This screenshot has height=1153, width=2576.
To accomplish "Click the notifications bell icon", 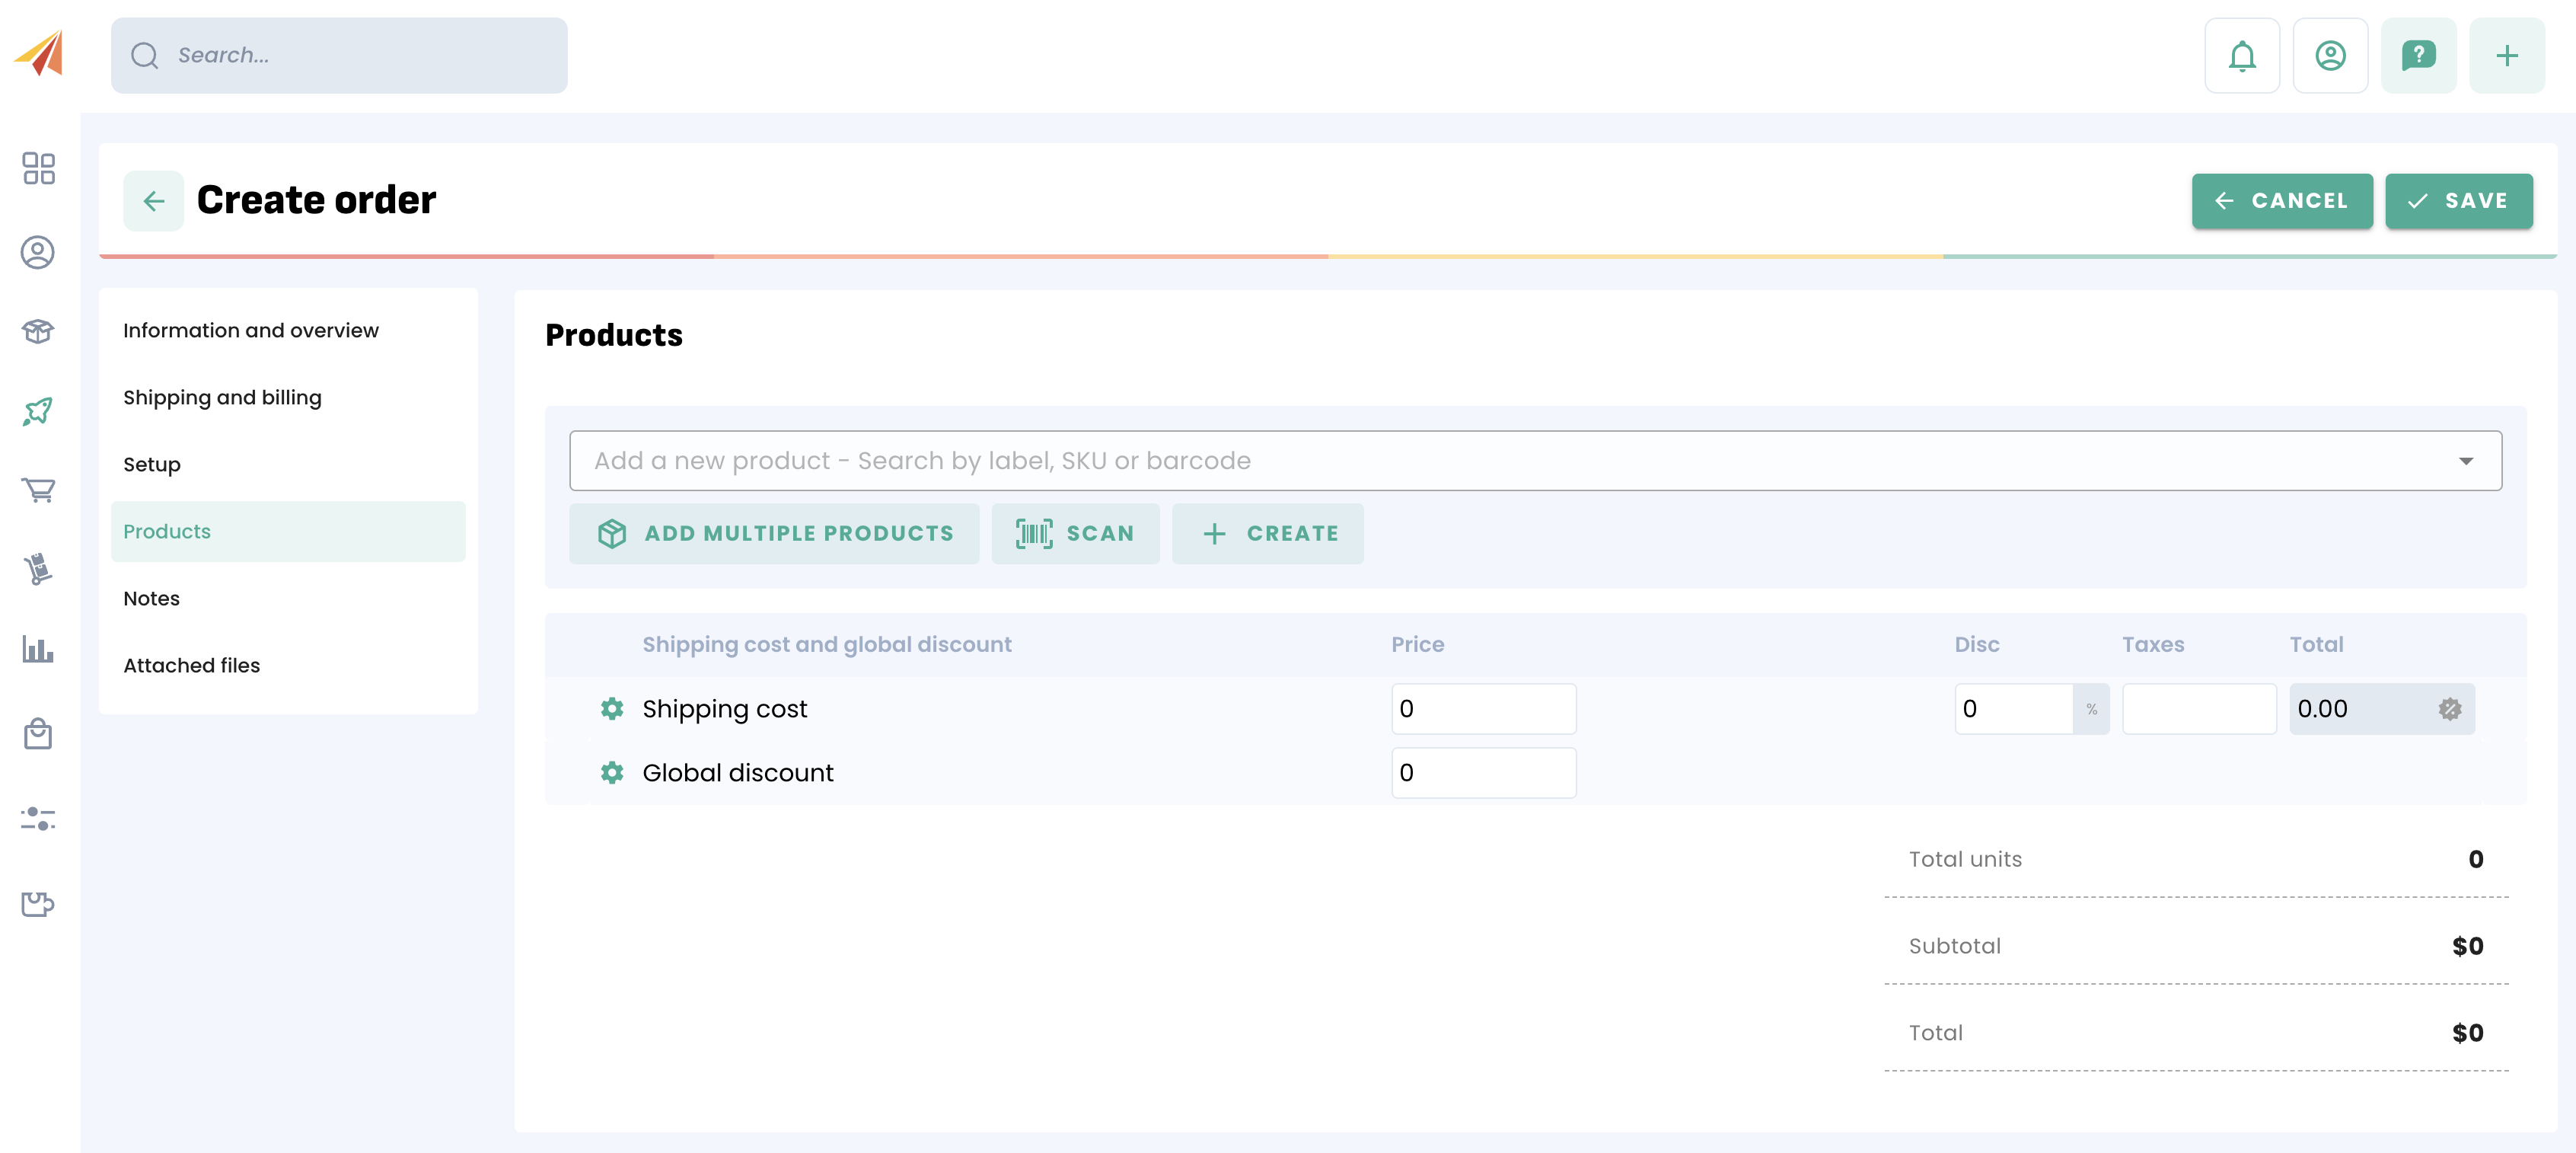I will [x=2241, y=56].
